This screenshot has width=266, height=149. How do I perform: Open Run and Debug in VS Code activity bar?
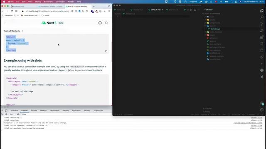(262, 30)
